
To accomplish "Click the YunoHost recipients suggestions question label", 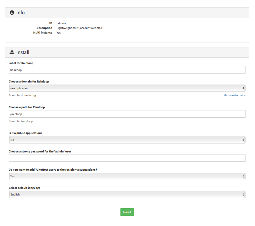I will click(x=53, y=170).
